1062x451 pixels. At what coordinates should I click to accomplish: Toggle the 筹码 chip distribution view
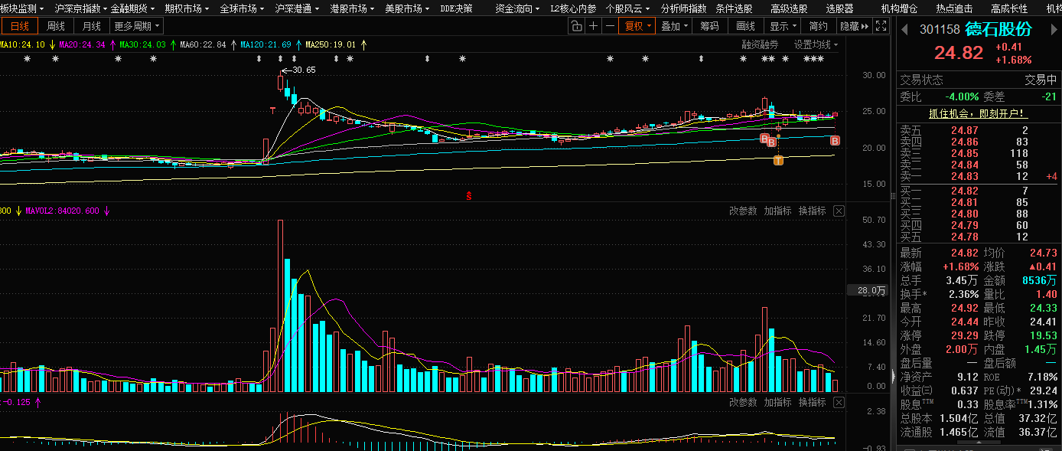point(709,26)
